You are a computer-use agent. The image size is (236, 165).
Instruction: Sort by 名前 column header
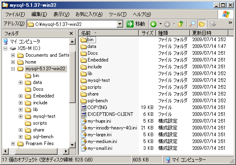108,33
